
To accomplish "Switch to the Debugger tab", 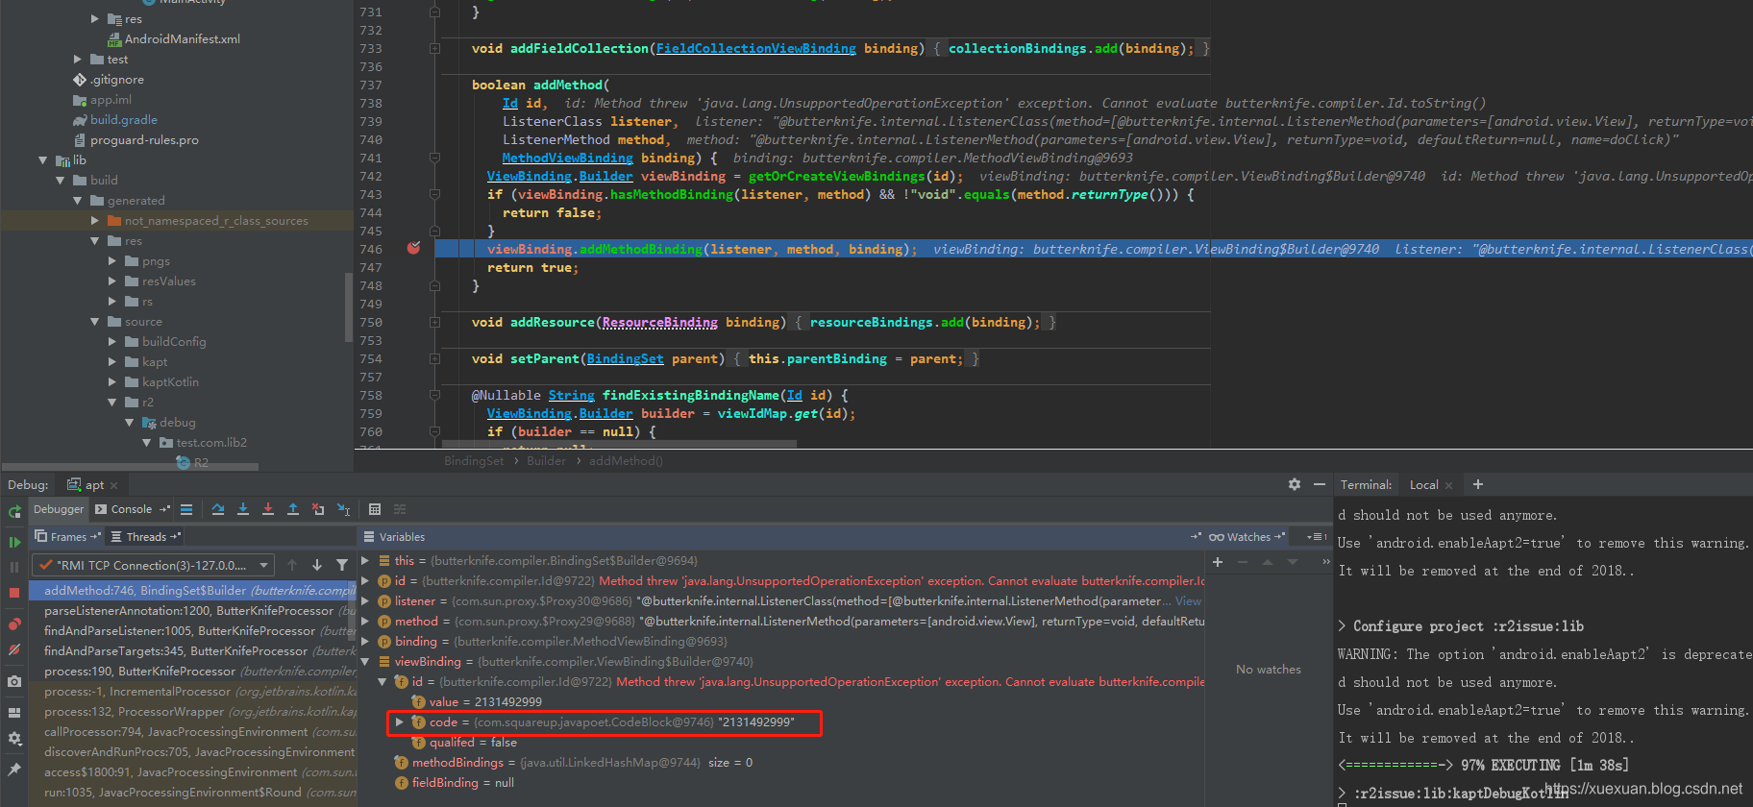I will pos(59,509).
